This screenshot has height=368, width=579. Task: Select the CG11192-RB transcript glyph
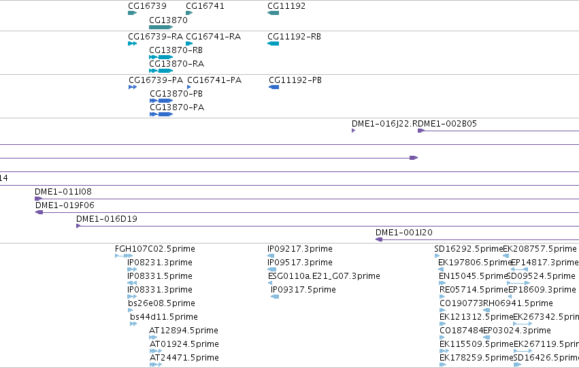coord(274,44)
